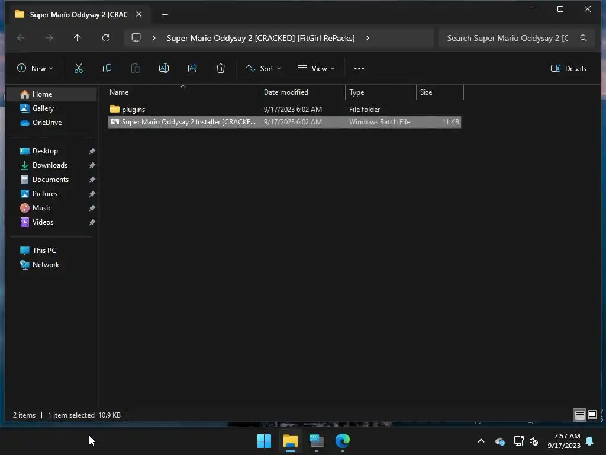Refresh the folder view
606x455 pixels.
(x=106, y=38)
